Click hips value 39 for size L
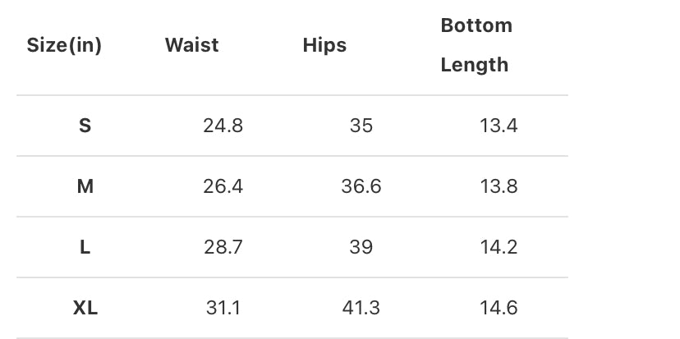The width and height of the screenshot is (680, 339). tap(361, 247)
